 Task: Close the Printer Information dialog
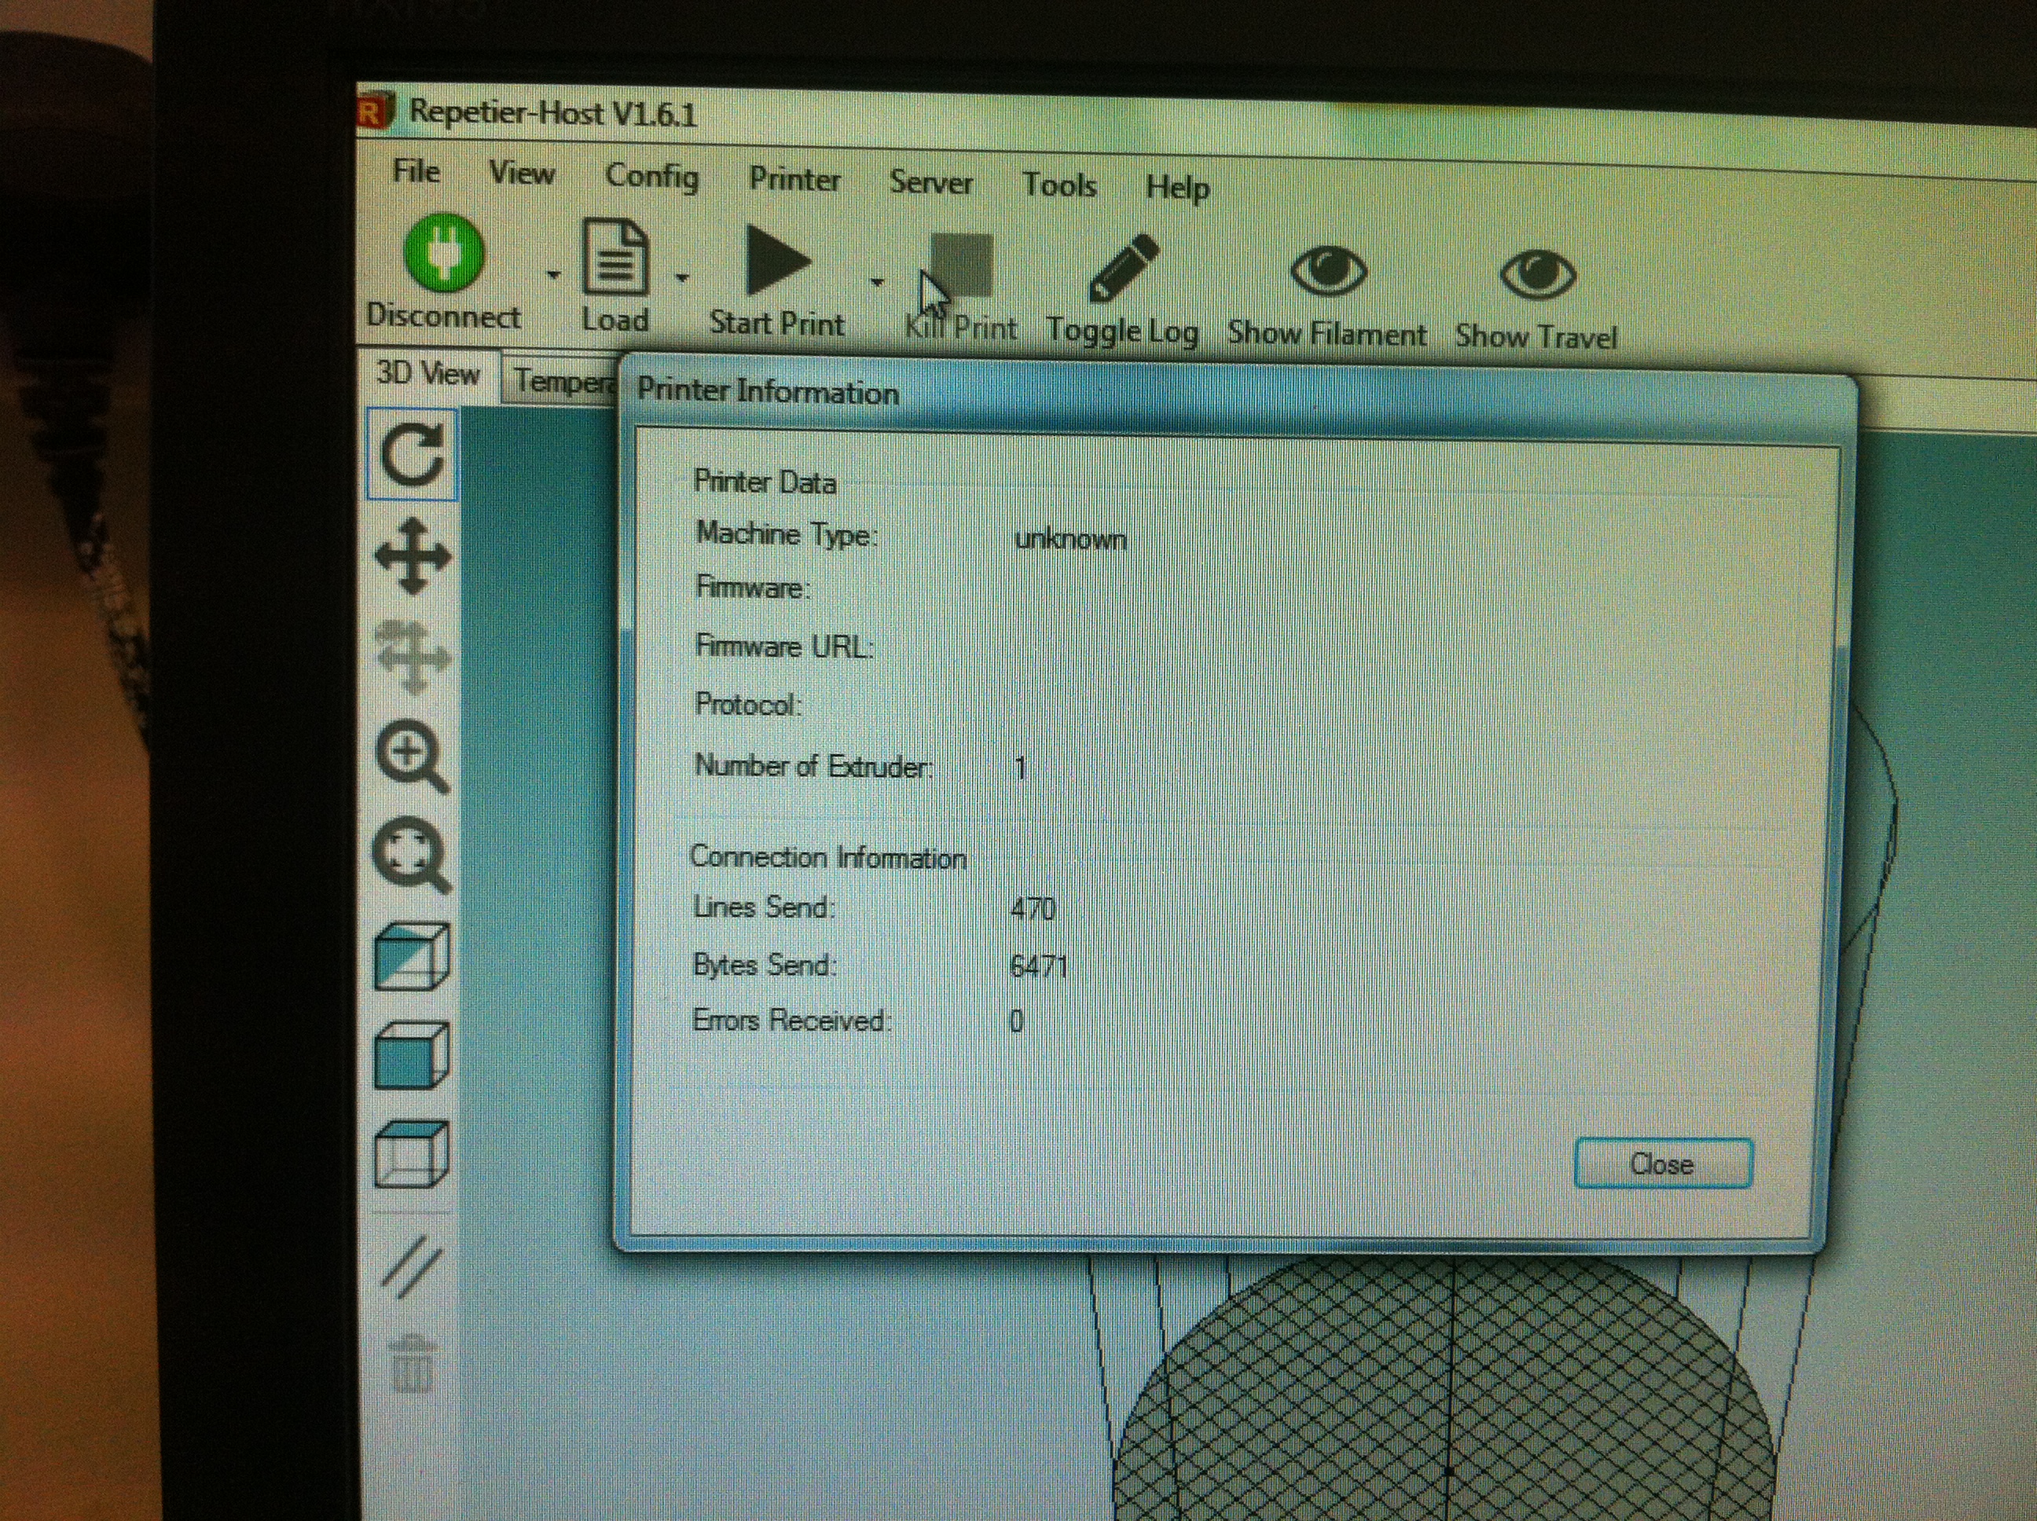click(x=1662, y=1164)
